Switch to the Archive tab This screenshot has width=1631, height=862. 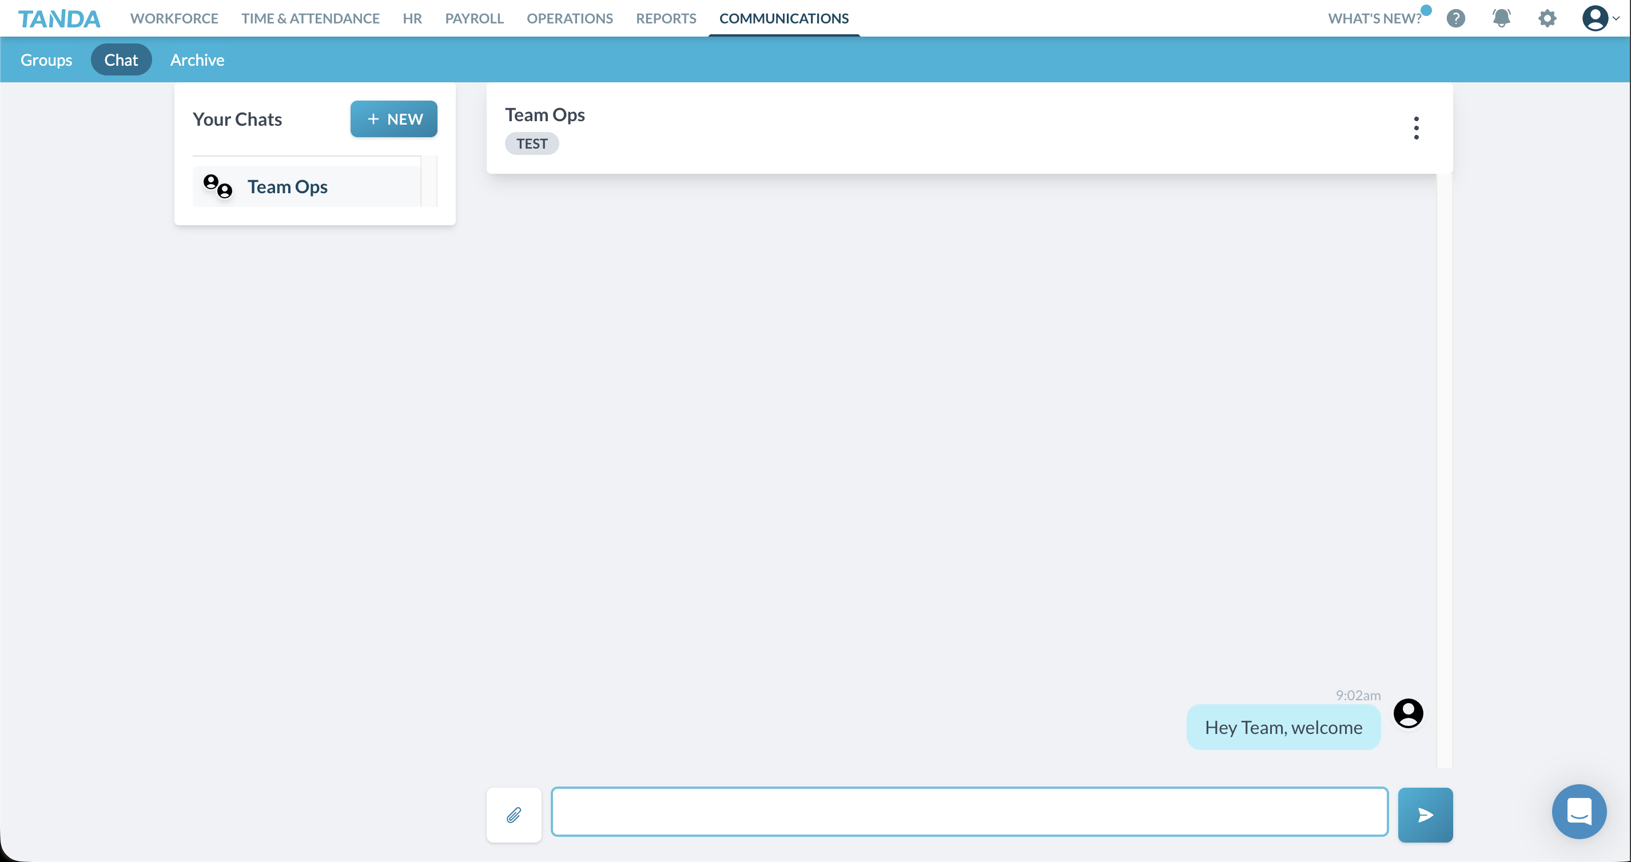(197, 59)
